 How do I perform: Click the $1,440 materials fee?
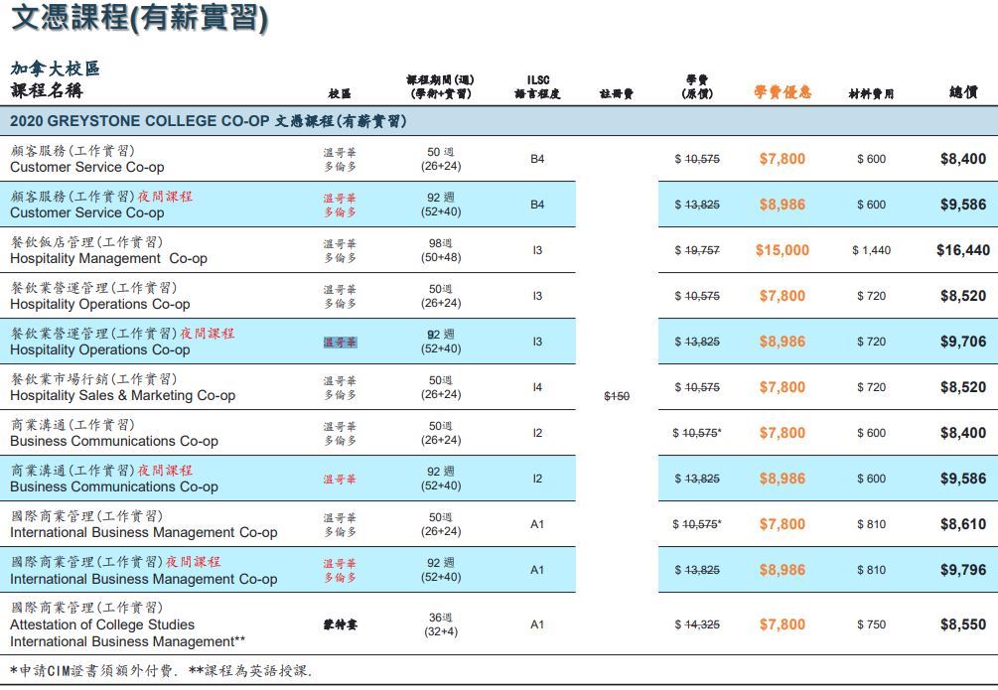pos(871,250)
